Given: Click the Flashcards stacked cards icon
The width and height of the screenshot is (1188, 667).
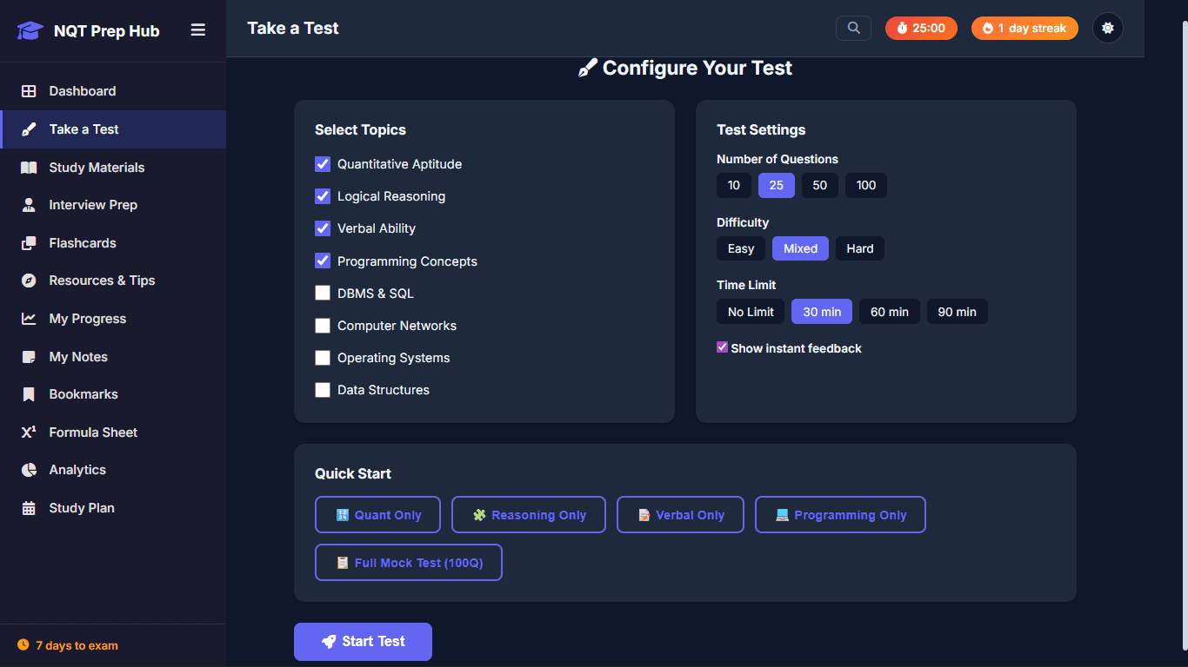Looking at the screenshot, I should (29, 243).
